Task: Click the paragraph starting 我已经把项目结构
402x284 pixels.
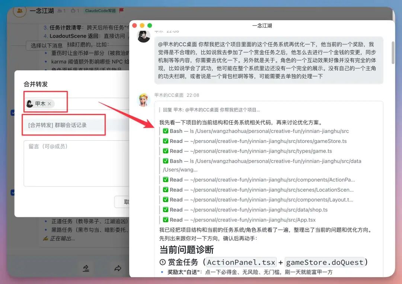Action: point(266,234)
